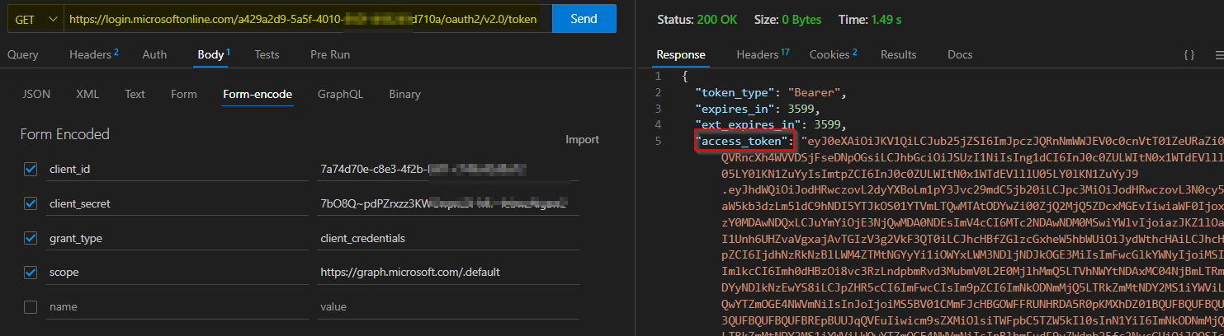The height and width of the screenshot is (336, 1224).
Task: Uncheck the scope parameter
Action: point(31,272)
